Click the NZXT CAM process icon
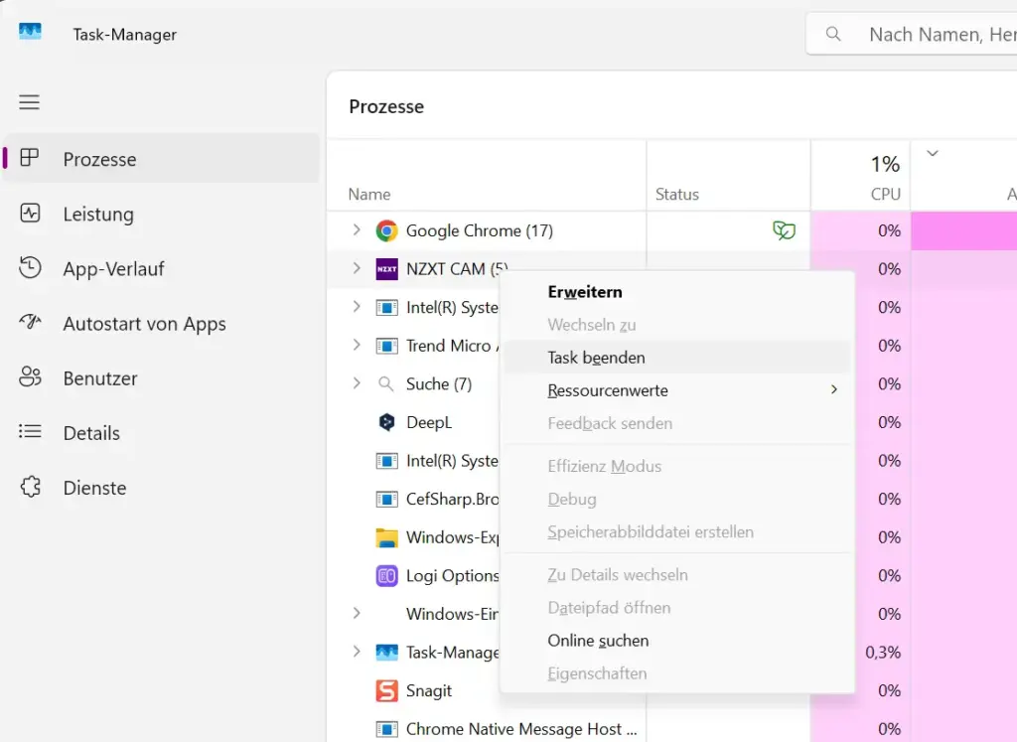The image size is (1017, 742). (386, 269)
